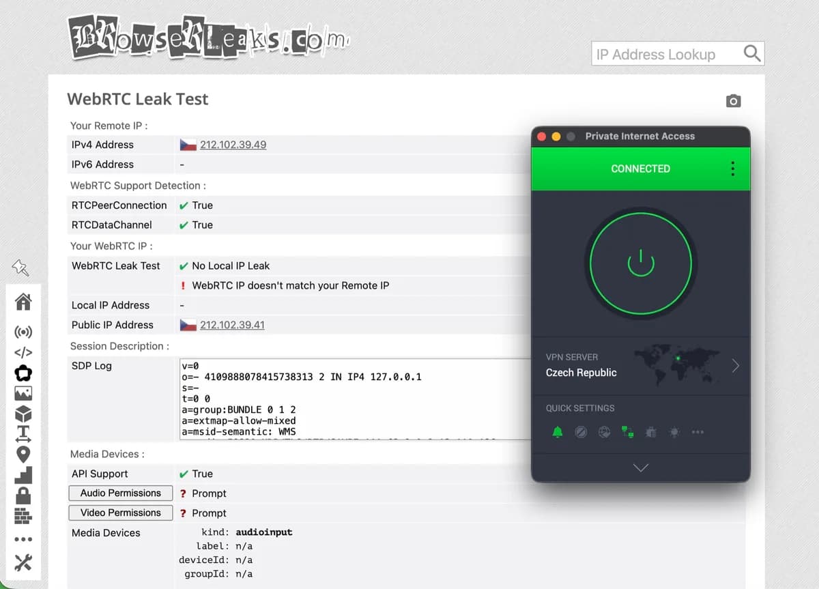Open the Canvas picture icon in sidebar
The image size is (819, 589).
pyautogui.click(x=23, y=393)
